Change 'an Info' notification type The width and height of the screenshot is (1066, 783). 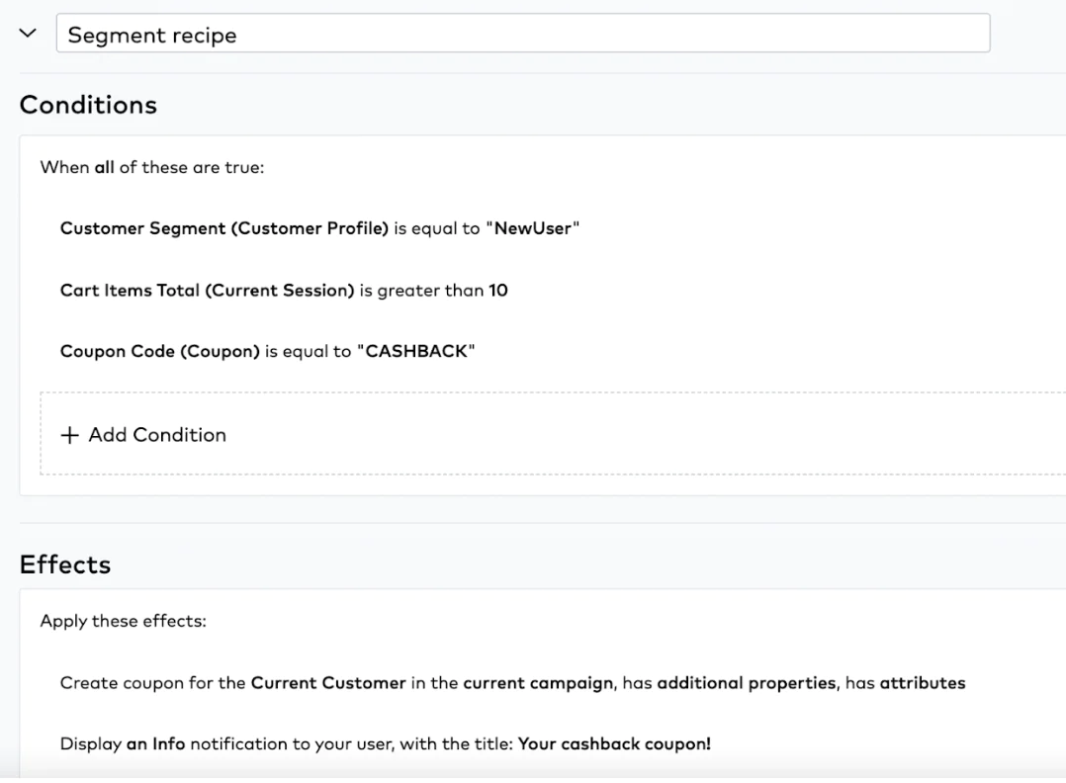(x=155, y=744)
